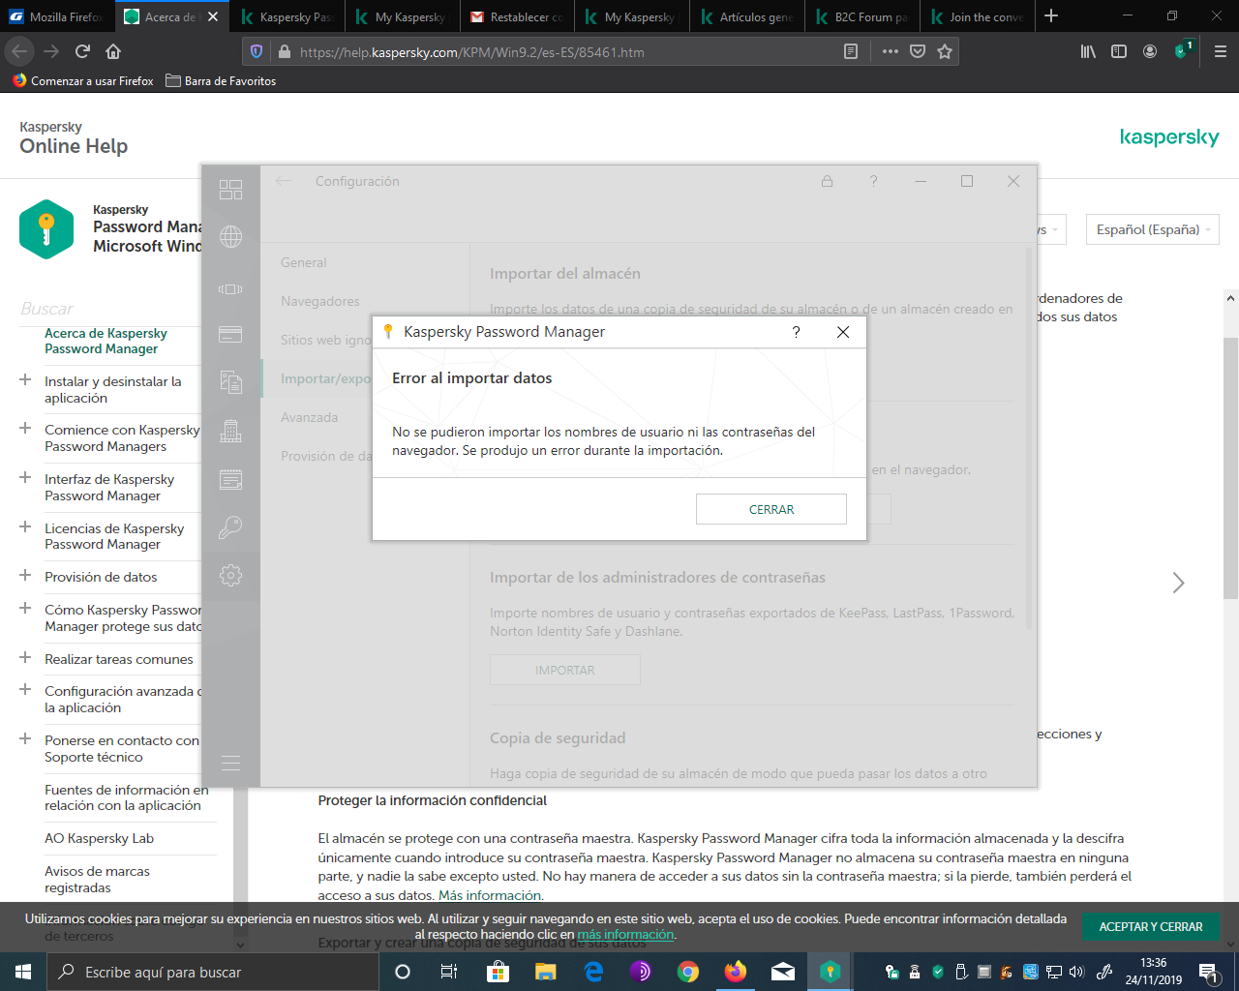Open help question mark in error dialog

[x=796, y=332]
